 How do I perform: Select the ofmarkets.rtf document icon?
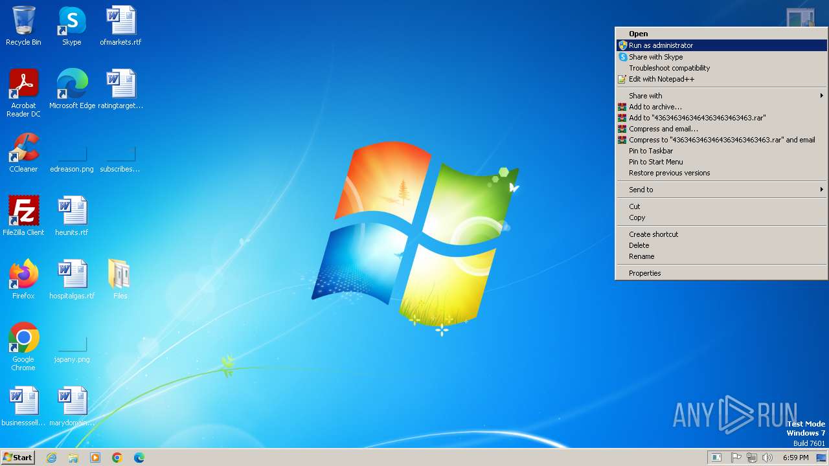pos(120,26)
